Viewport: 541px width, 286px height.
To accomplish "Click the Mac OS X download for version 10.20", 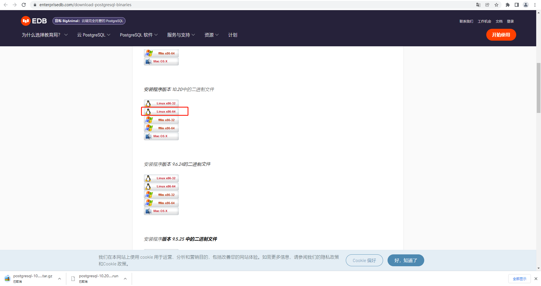I will (x=161, y=136).
